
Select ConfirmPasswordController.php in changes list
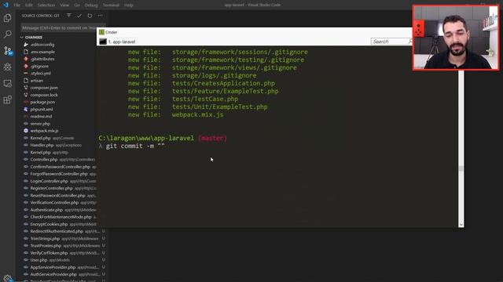click(60, 167)
